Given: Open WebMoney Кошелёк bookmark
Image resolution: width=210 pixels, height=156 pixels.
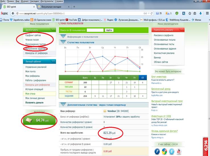Looking at the screenshot, I should pos(178,20).
